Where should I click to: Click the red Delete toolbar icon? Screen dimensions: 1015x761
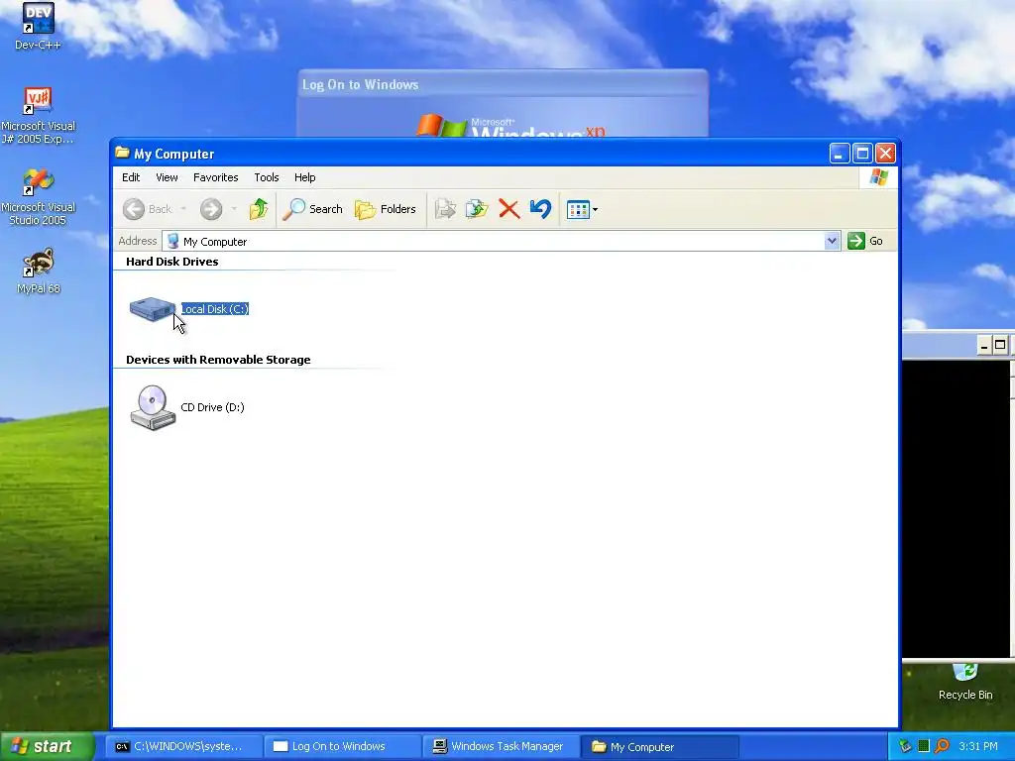coord(509,209)
